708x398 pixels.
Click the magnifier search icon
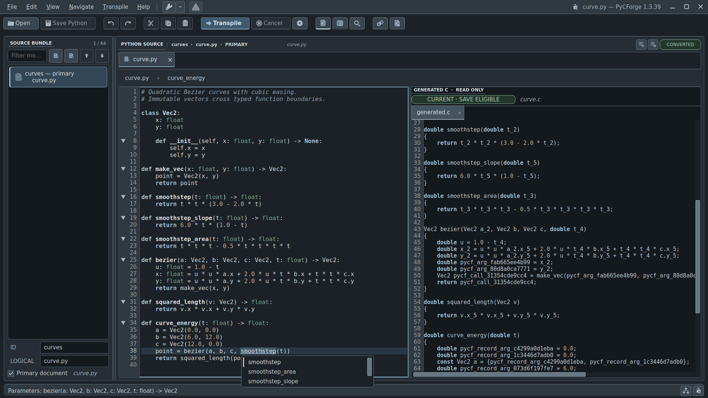pos(357,23)
